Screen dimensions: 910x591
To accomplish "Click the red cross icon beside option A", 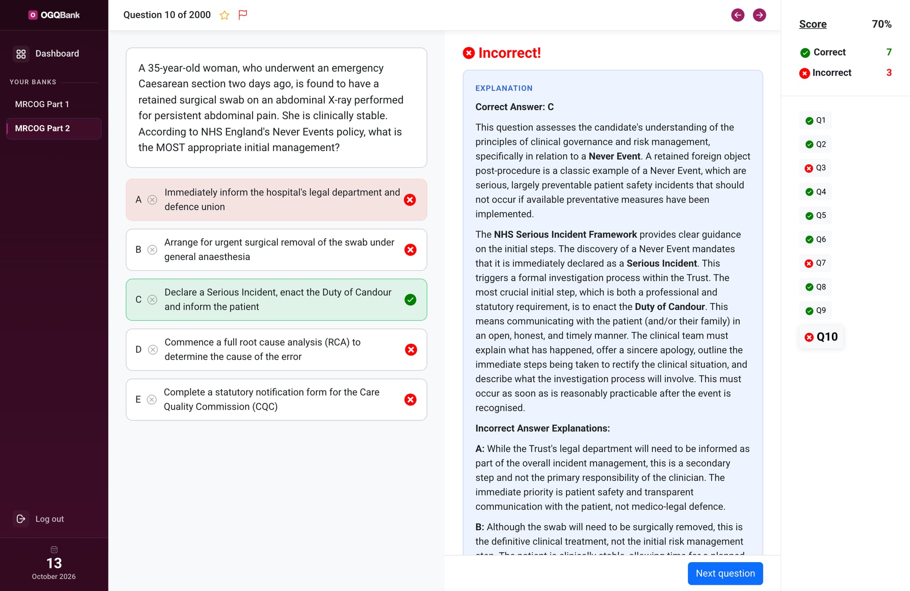I will [410, 200].
